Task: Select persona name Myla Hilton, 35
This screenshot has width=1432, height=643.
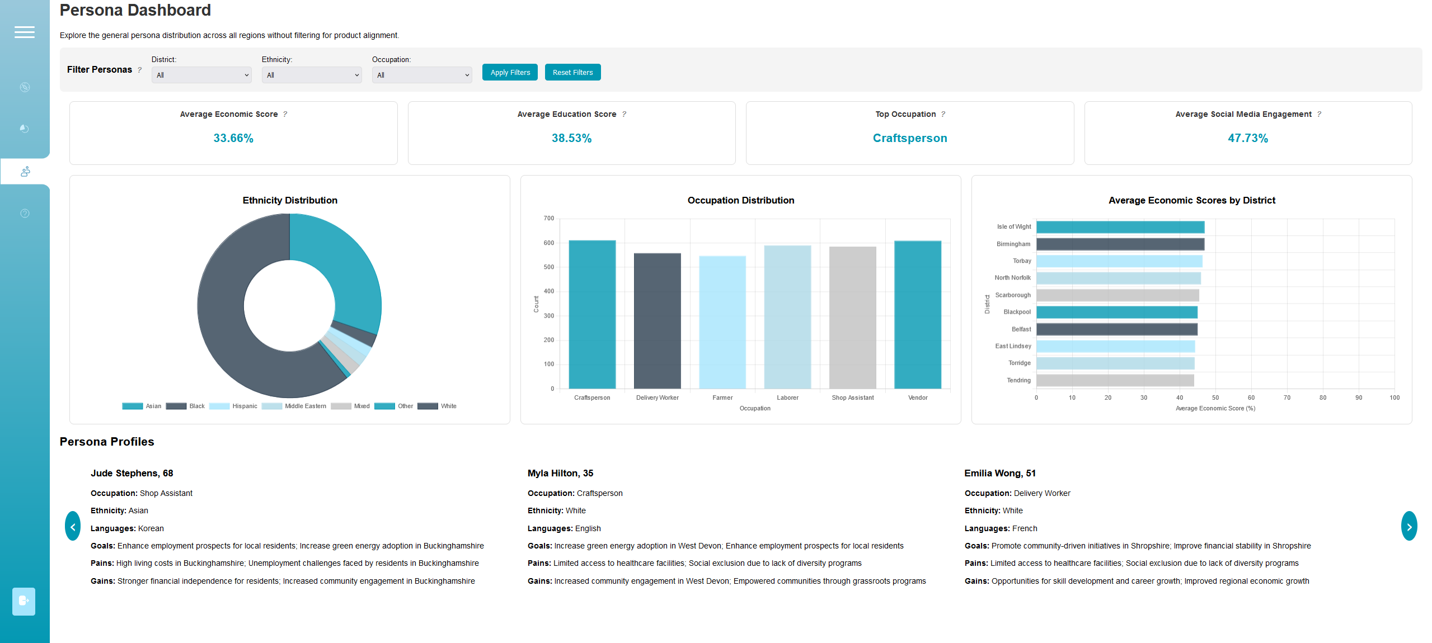Action: tap(560, 473)
